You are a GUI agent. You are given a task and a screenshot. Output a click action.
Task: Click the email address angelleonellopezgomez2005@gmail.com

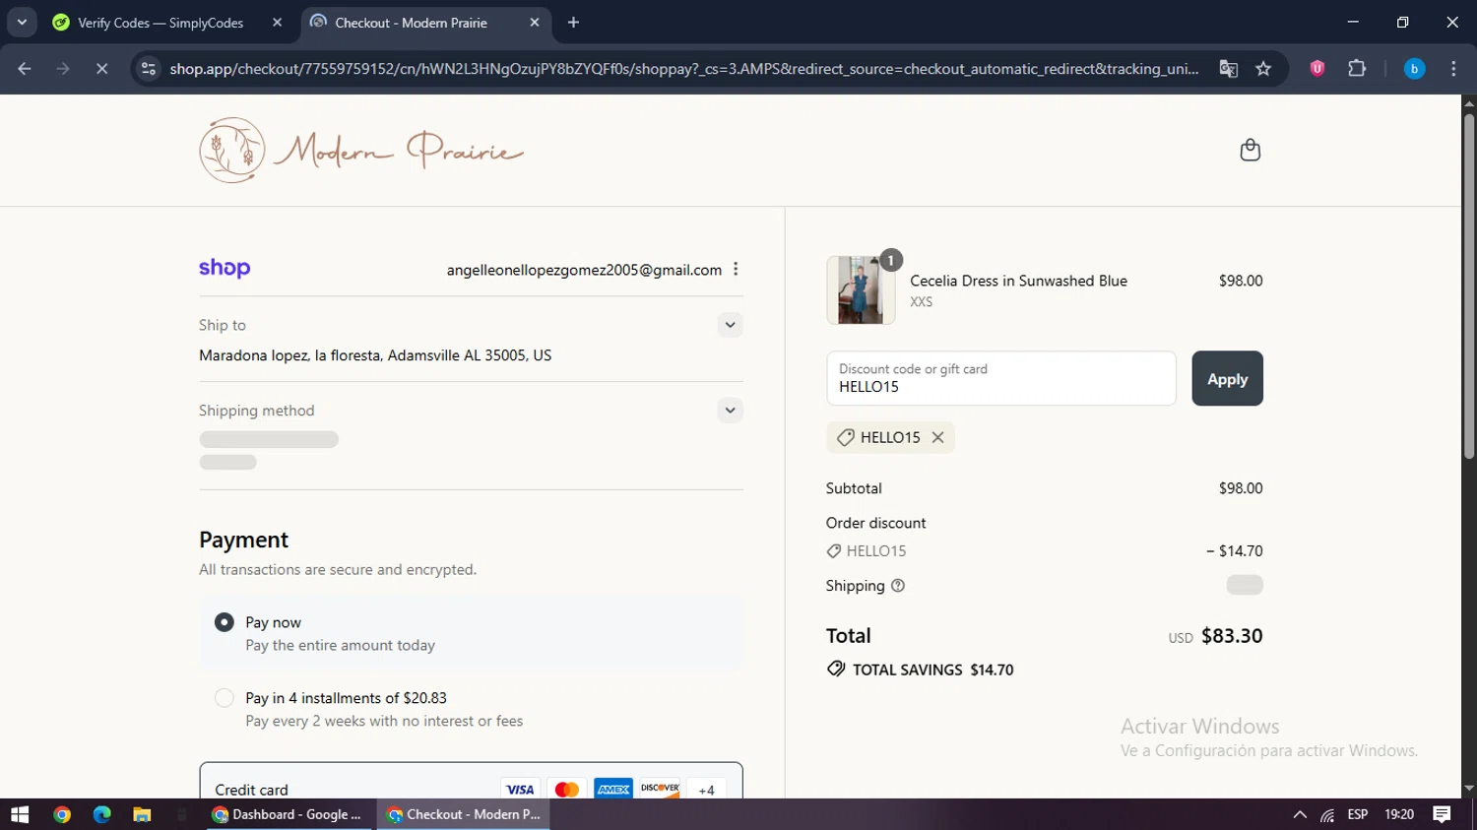(x=584, y=270)
